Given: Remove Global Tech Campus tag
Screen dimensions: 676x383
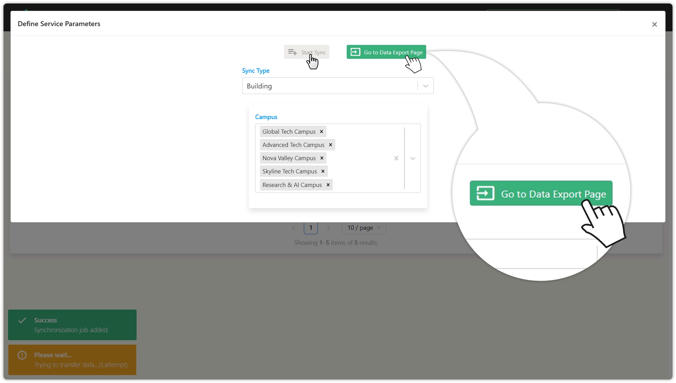Looking at the screenshot, I should [x=322, y=132].
